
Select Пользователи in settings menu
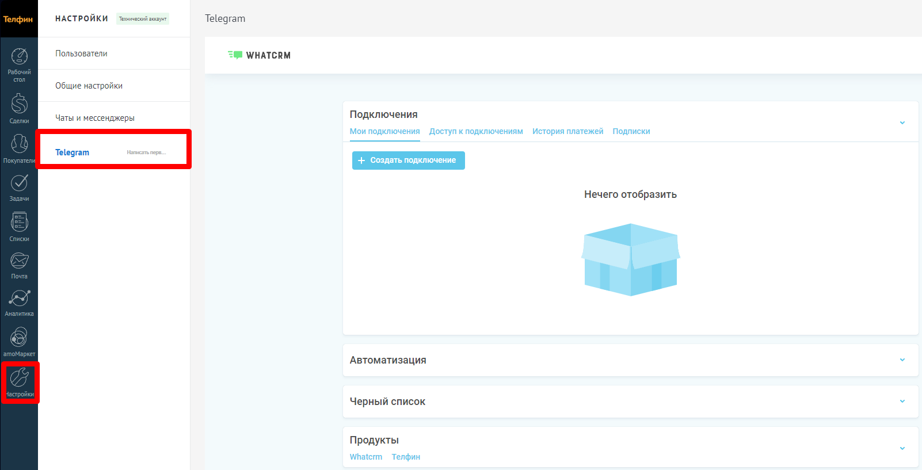81,54
